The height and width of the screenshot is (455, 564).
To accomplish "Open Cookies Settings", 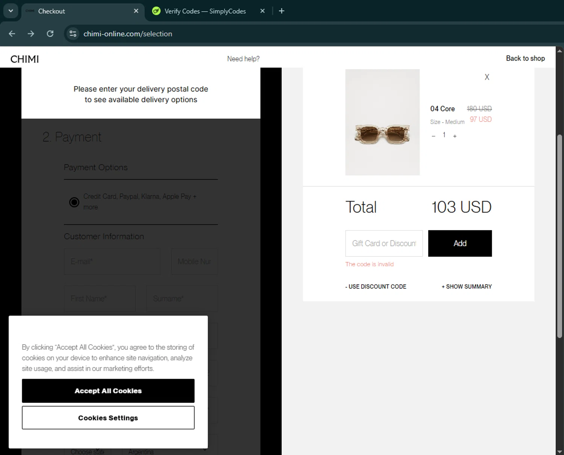I will [x=108, y=418].
